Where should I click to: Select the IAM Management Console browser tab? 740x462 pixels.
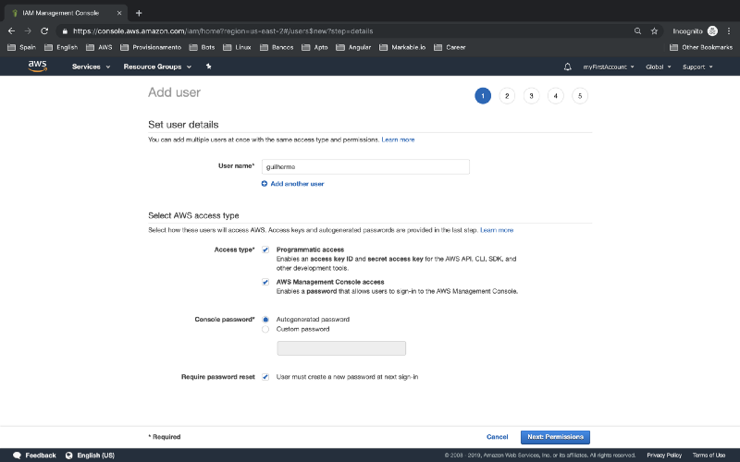pos(65,13)
